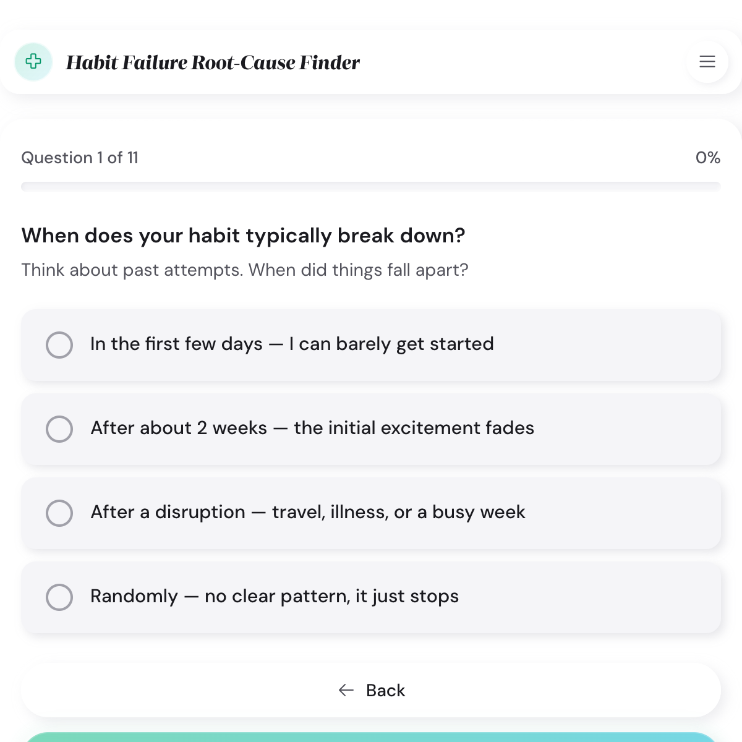Select the Habit Failure Root-Cause Finder logo
Image resolution: width=742 pixels, height=742 pixels.
pyautogui.click(x=33, y=62)
